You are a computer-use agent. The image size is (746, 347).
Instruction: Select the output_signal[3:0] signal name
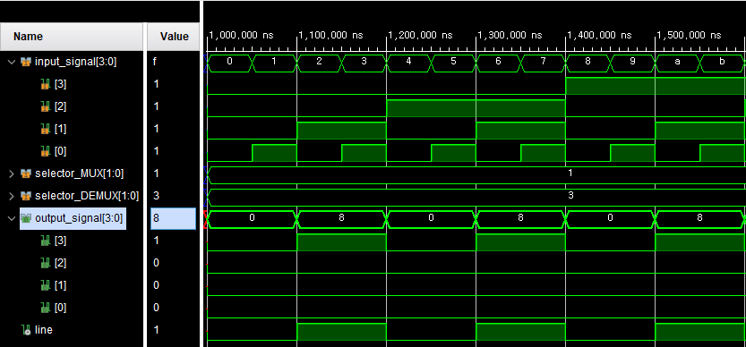tap(79, 218)
